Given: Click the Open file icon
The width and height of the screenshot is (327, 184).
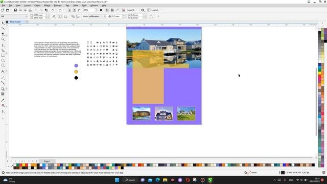Looking at the screenshot, I should [x=8, y=10].
